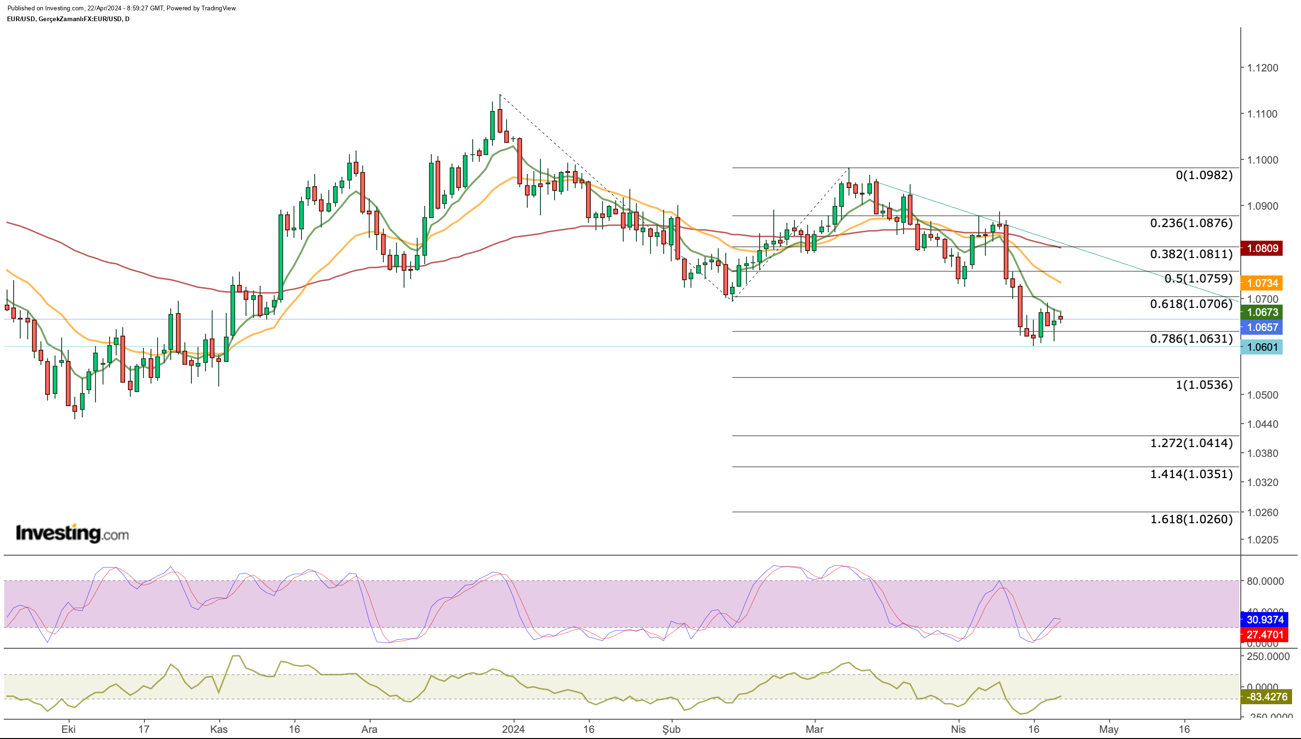Click the Fibonacci label 0(1.0982)
Viewport: 1301px width, 739px height.
pyautogui.click(x=1204, y=175)
